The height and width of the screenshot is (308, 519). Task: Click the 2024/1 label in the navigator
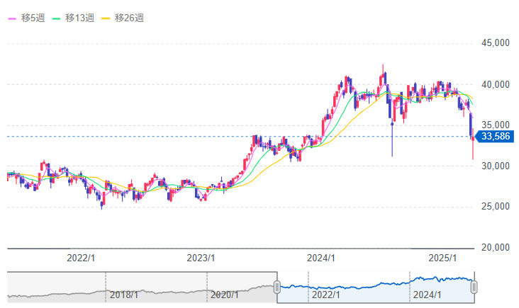(428, 295)
